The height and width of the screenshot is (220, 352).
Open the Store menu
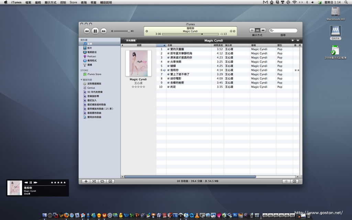click(73, 2)
